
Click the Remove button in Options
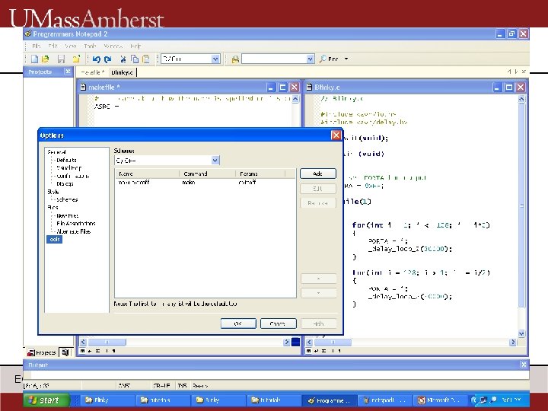[x=317, y=202]
